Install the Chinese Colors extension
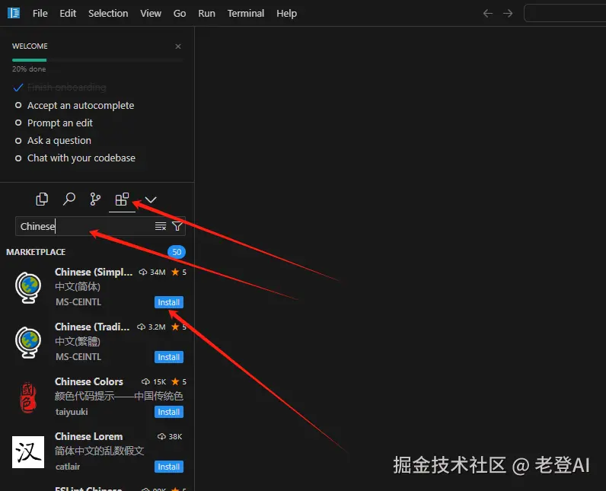606x491 pixels. click(169, 412)
